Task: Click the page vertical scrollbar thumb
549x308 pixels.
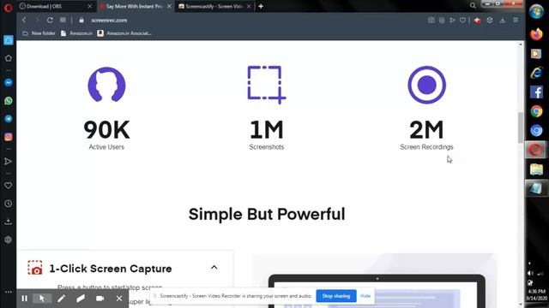Action: coord(521,127)
